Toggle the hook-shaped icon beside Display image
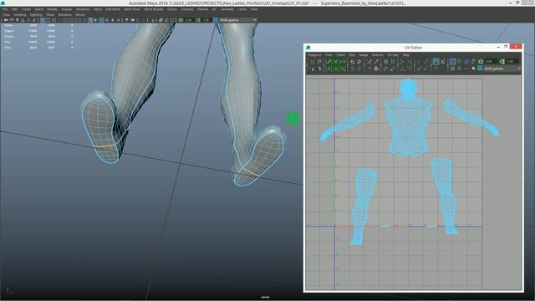Image resolution: width=535 pixels, height=301 pixels. [459, 61]
